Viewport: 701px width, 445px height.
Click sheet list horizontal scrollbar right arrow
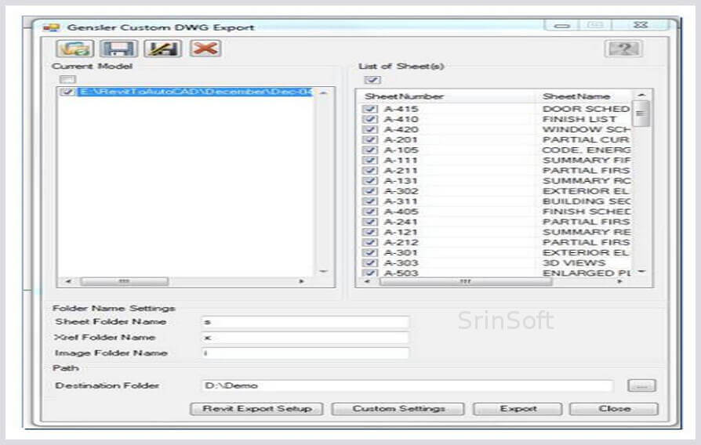coord(619,281)
